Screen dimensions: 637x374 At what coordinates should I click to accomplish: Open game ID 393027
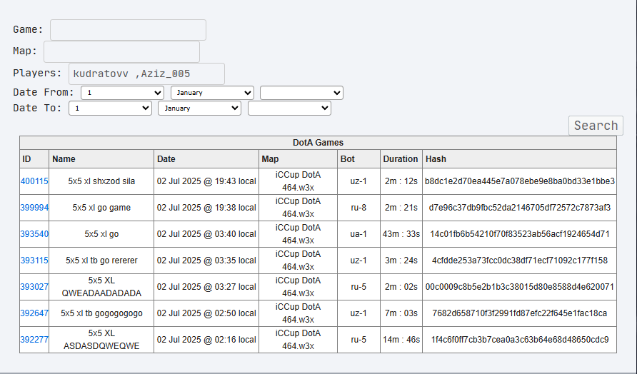34,287
